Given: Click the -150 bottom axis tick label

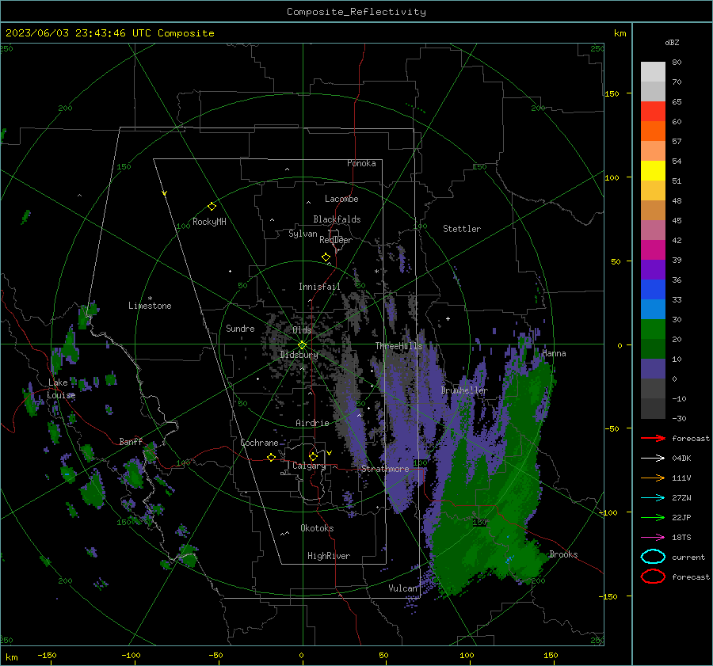Looking at the screenshot, I should coord(47,655).
